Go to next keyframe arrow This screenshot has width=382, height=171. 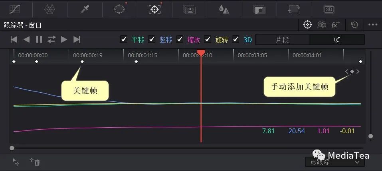tap(358, 72)
